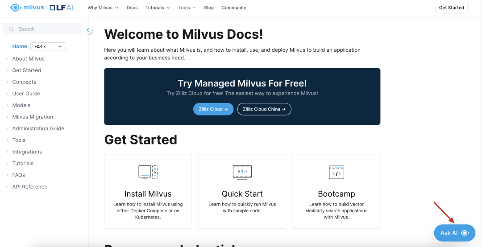
Task: Expand the About Milvus section arrow
Action: click(x=8, y=59)
